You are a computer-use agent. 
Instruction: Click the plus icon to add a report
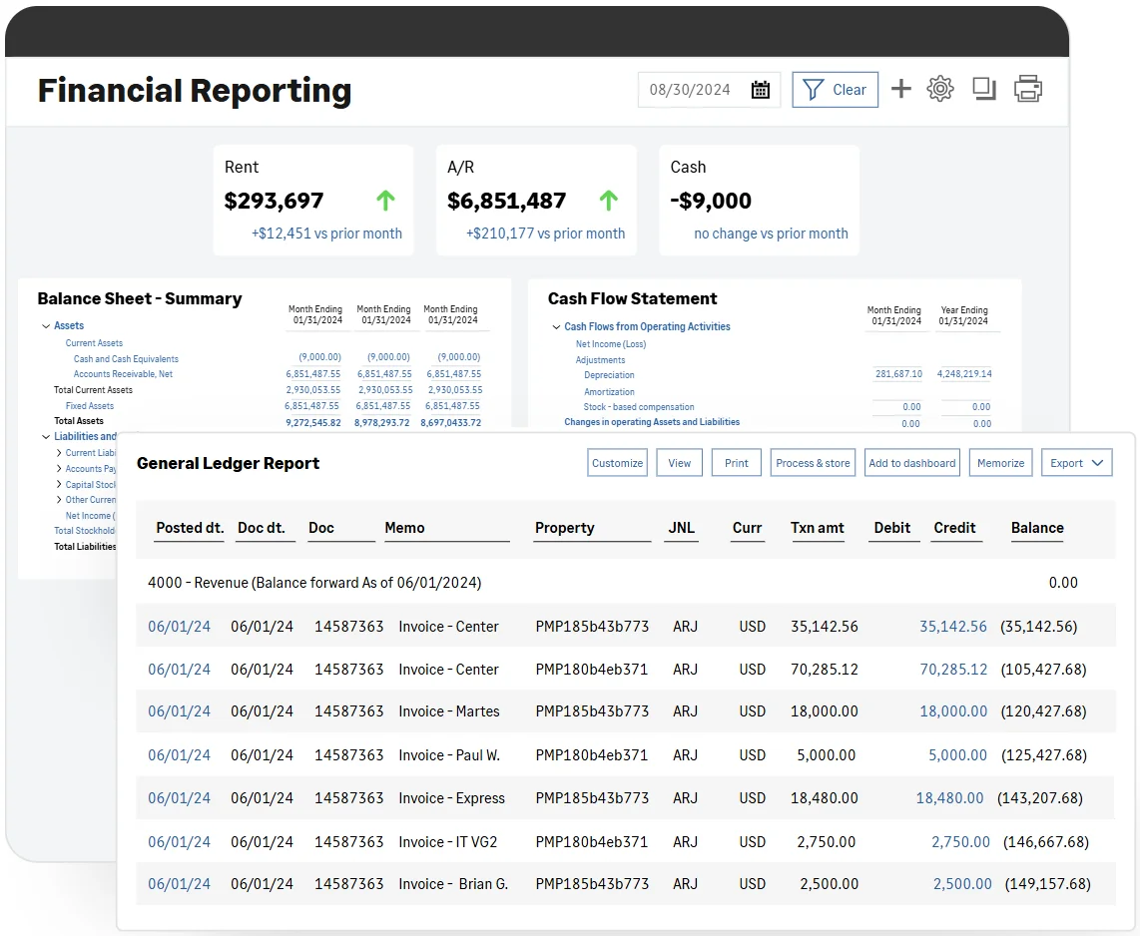click(x=900, y=89)
